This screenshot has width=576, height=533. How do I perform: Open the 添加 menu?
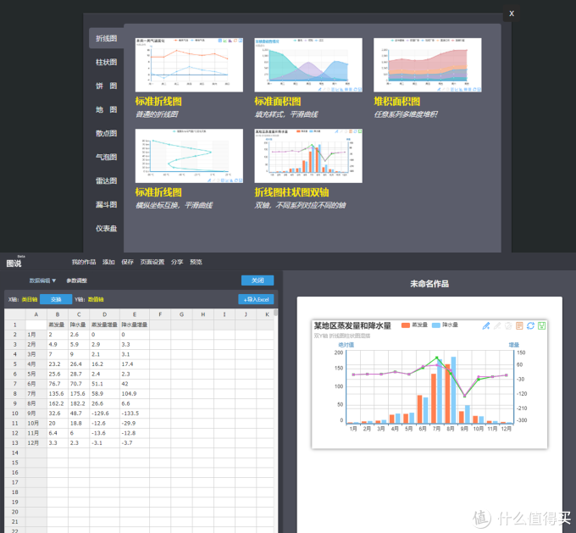108,262
